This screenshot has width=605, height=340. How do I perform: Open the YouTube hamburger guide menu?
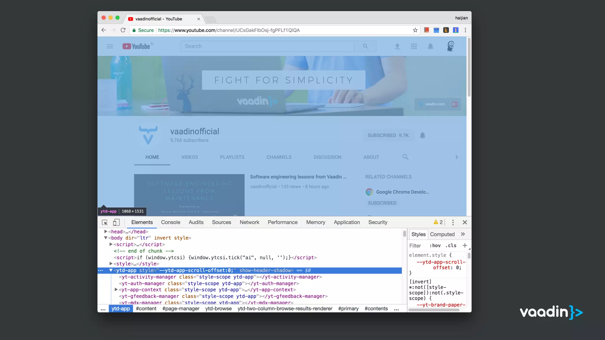coord(110,46)
